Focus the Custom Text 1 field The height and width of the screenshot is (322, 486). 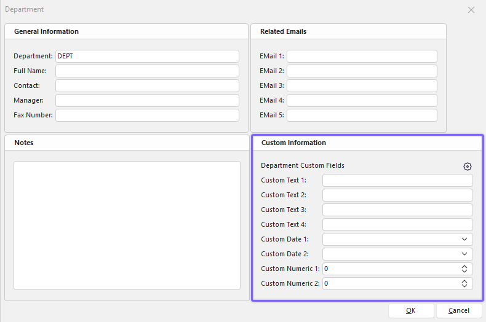pos(397,180)
